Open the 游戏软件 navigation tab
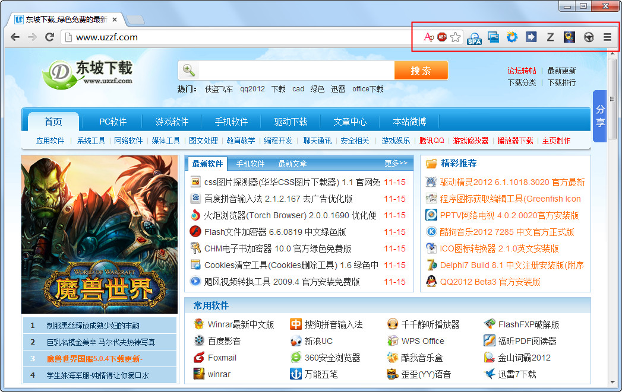The height and width of the screenshot is (392, 622). [172, 122]
